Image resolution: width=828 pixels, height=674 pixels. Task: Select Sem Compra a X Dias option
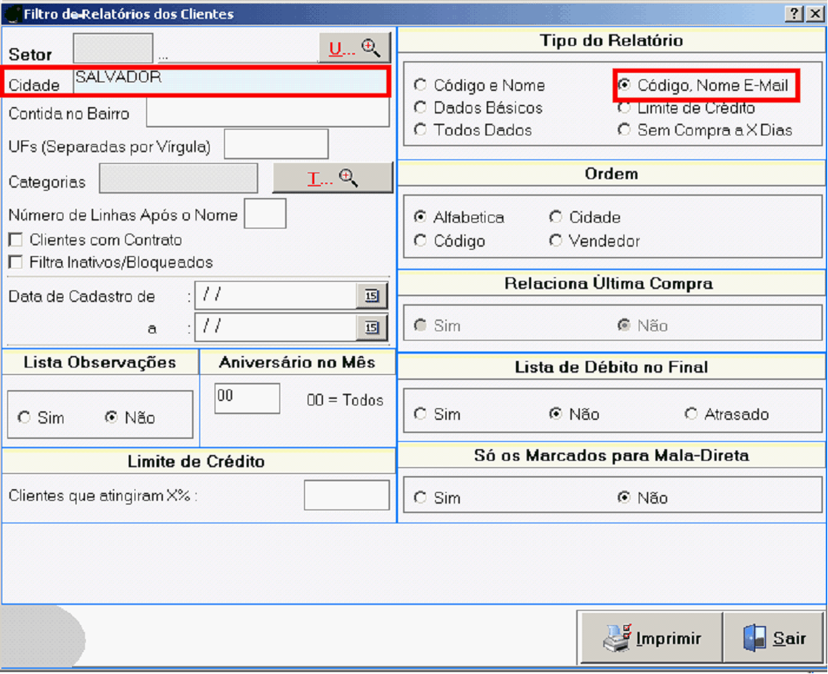(624, 130)
